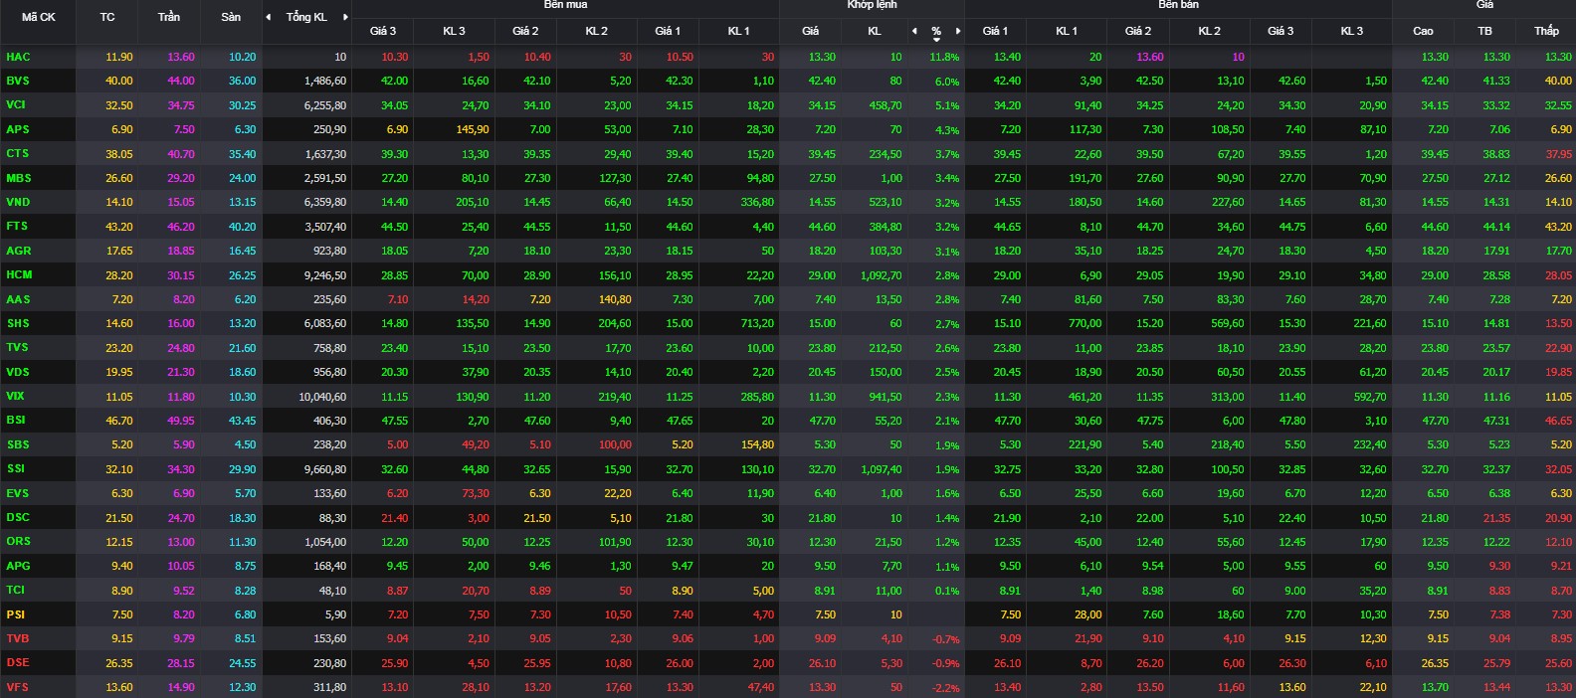
Task: Open the CTS stock symbol
Action: [x=18, y=153]
